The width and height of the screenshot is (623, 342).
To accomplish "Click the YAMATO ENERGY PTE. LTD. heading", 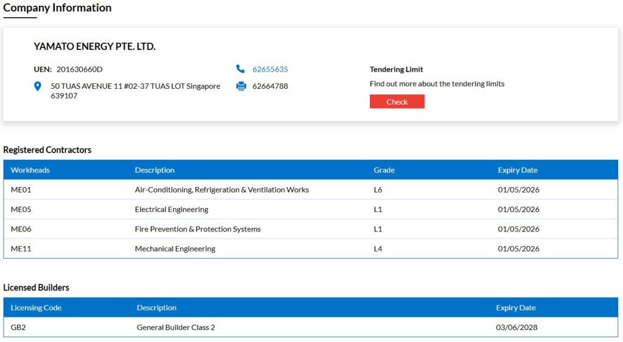I will (x=95, y=47).
